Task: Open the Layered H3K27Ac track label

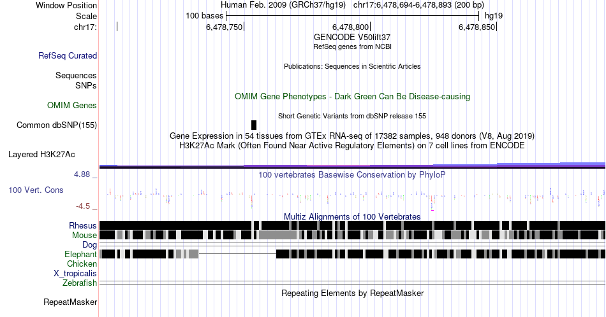Action: coord(41,154)
